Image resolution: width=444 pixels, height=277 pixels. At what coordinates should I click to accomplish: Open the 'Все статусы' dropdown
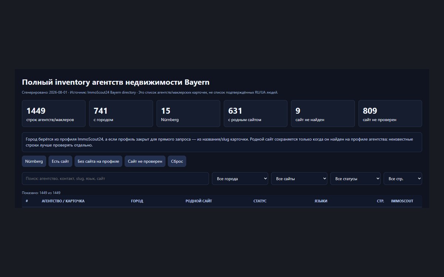pos(356,179)
